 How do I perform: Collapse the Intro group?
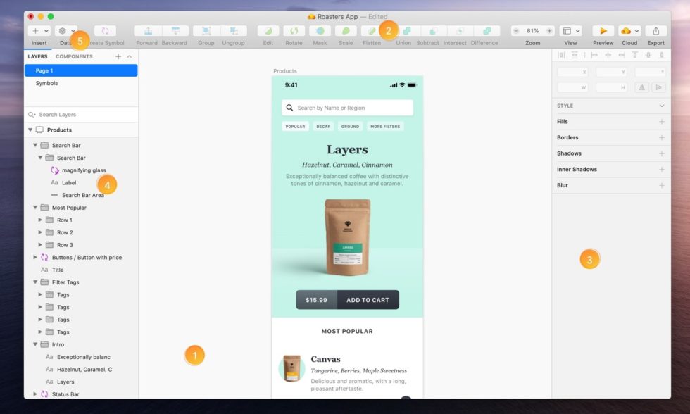point(35,344)
